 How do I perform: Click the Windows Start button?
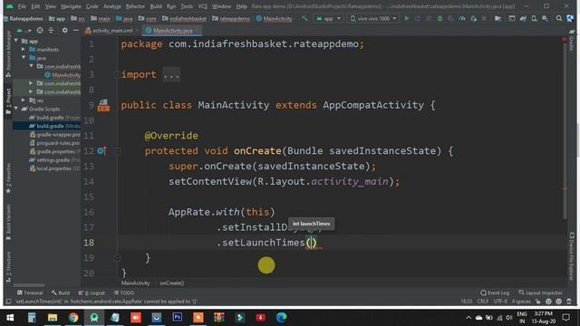10,317
